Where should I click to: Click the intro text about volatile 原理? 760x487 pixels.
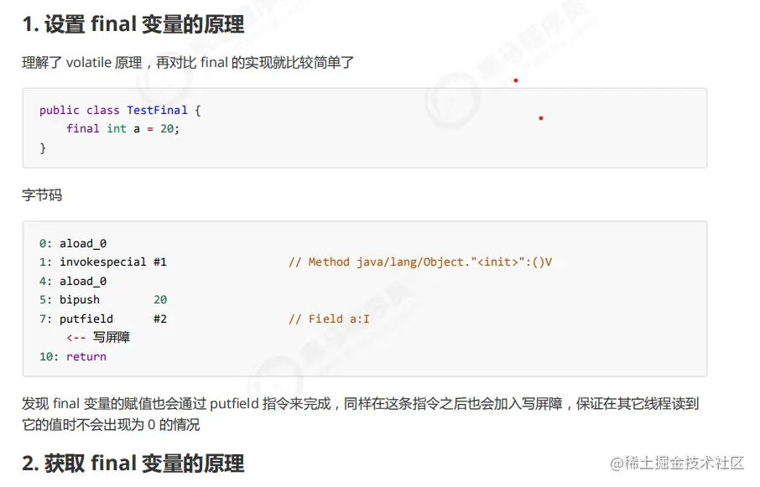tap(186, 62)
